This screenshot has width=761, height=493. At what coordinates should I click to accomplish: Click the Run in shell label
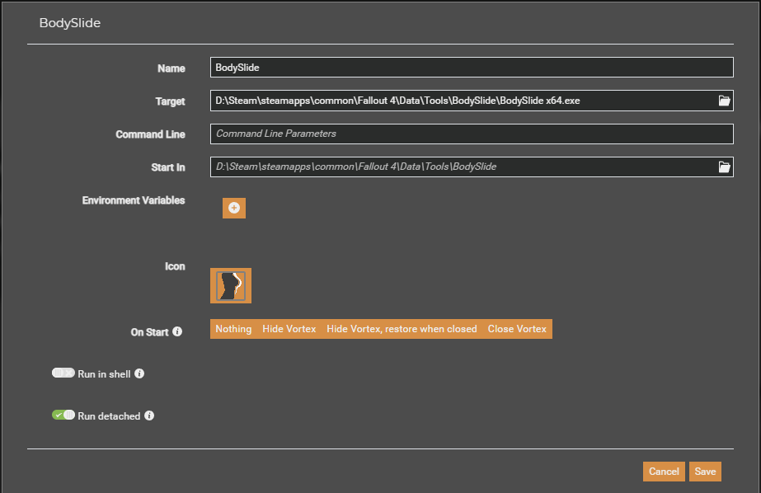point(104,374)
